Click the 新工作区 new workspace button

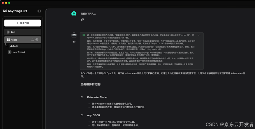(23, 23)
